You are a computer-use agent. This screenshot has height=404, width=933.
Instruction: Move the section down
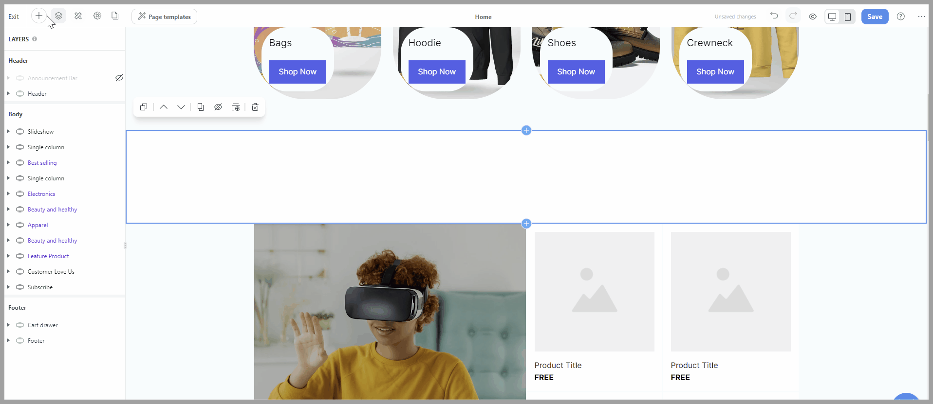(x=181, y=107)
